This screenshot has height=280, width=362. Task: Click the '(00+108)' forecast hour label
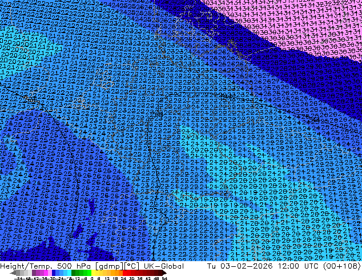point(341,266)
